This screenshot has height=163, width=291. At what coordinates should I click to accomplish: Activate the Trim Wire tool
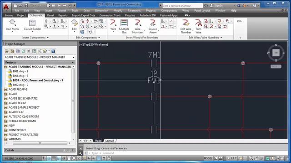(x=198, y=26)
